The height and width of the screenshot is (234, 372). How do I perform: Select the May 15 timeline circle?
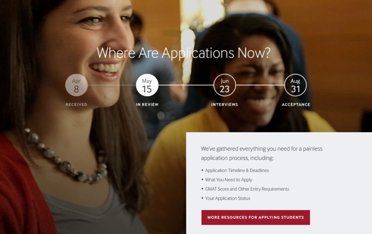pos(147,85)
